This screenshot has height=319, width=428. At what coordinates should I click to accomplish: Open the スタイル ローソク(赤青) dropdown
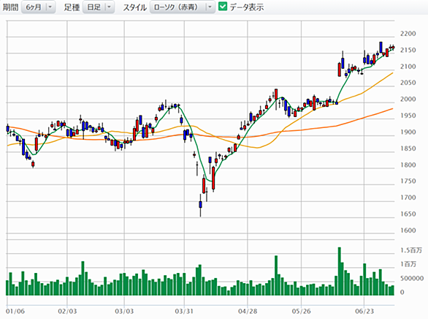click(x=183, y=7)
